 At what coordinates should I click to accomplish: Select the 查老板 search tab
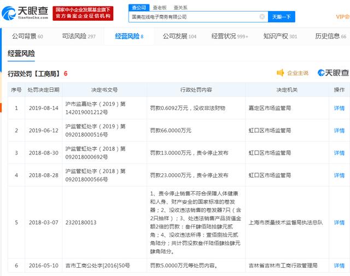click(160, 8)
